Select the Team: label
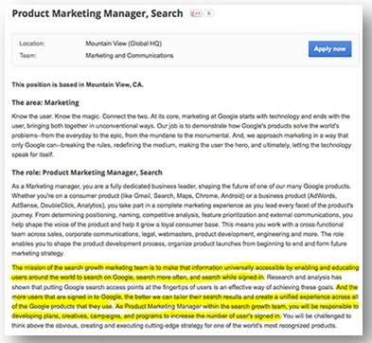This screenshot has height=343, width=372. pyautogui.click(x=27, y=56)
